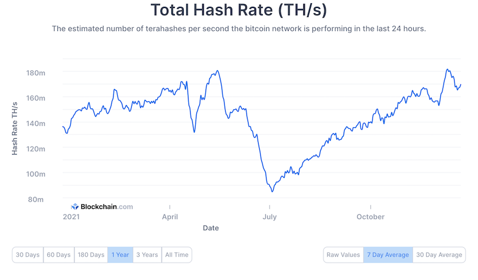This screenshot has width=478, height=280.
Task: Click the Date axis title
Action: [x=211, y=228]
